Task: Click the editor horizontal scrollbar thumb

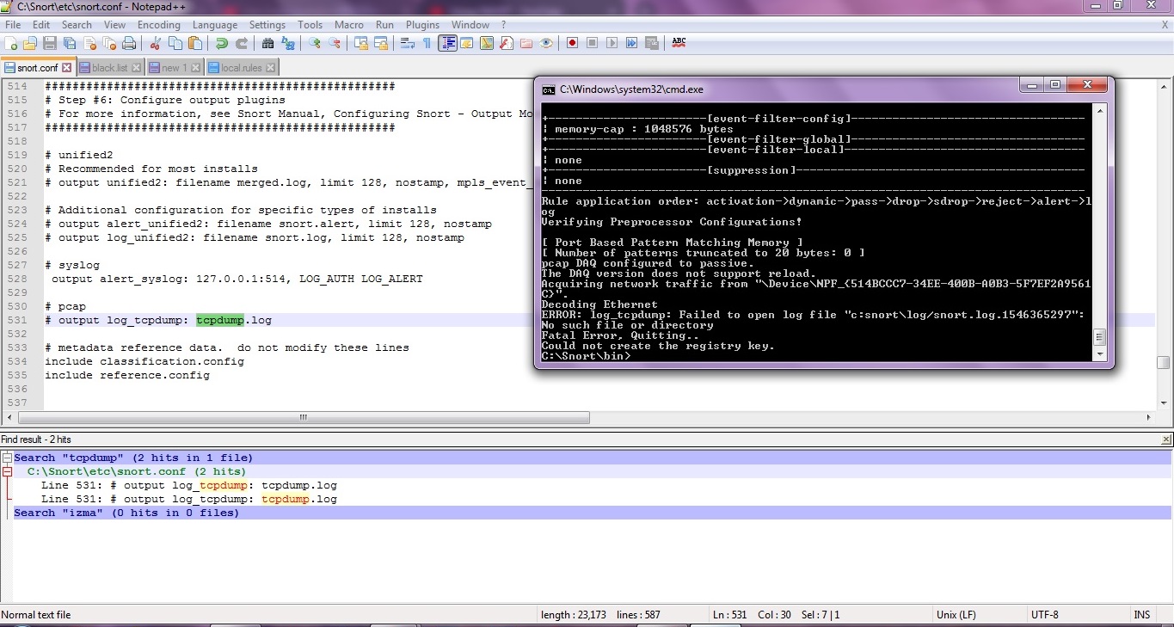Action: click(301, 418)
